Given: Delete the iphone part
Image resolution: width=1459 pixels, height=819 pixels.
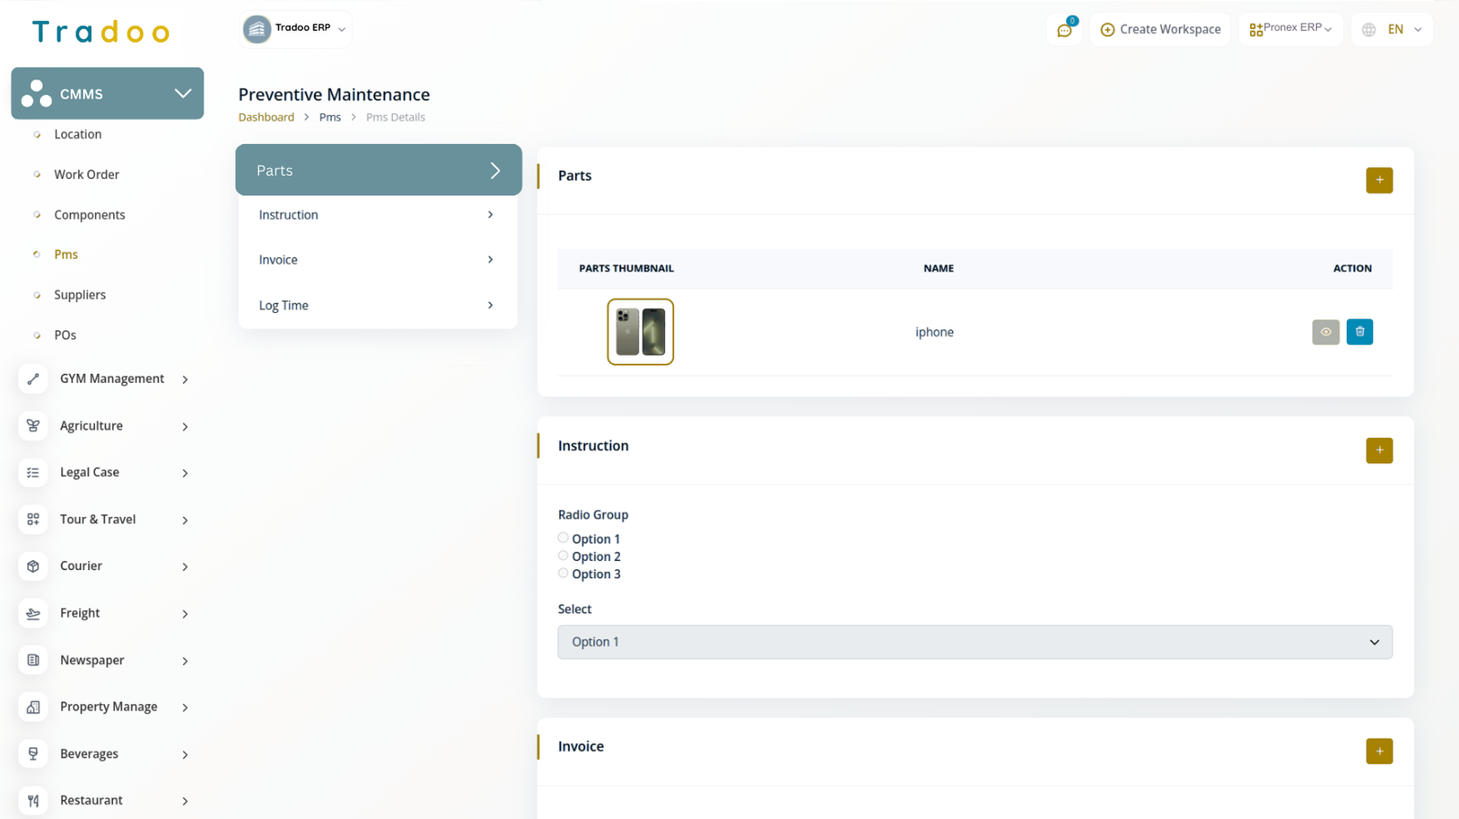Looking at the screenshot, I should point(1359,332).
